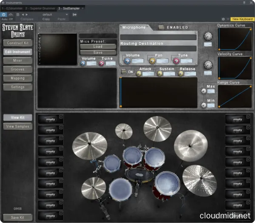Select the small blue tom left of rack toms
Image resolution: width=255 pixels, height=223 pixels.
pyautogui.click(x=112, y=163)
